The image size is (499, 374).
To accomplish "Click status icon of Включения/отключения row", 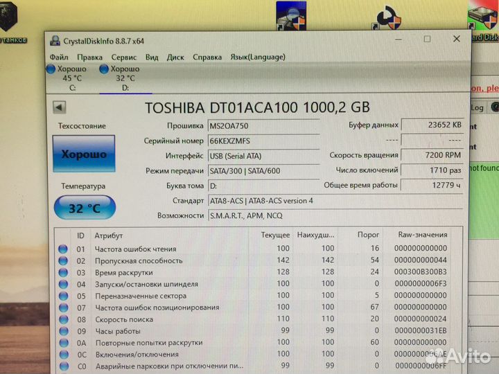I will (64, 355).
